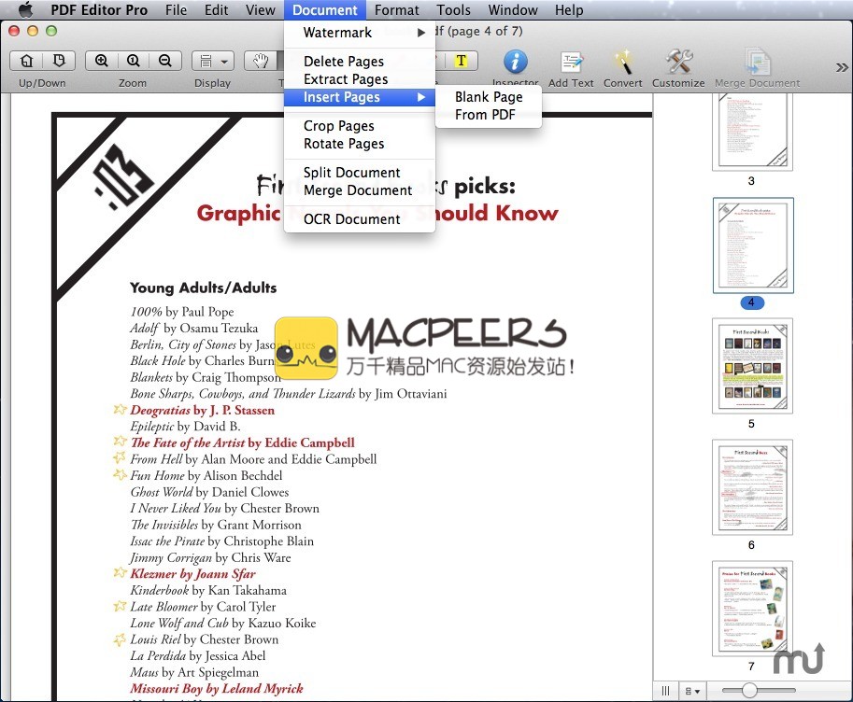The width and height of the screenshot is (853, 702).
Task: Click the Add Text tool
Action: coord(571,63)
